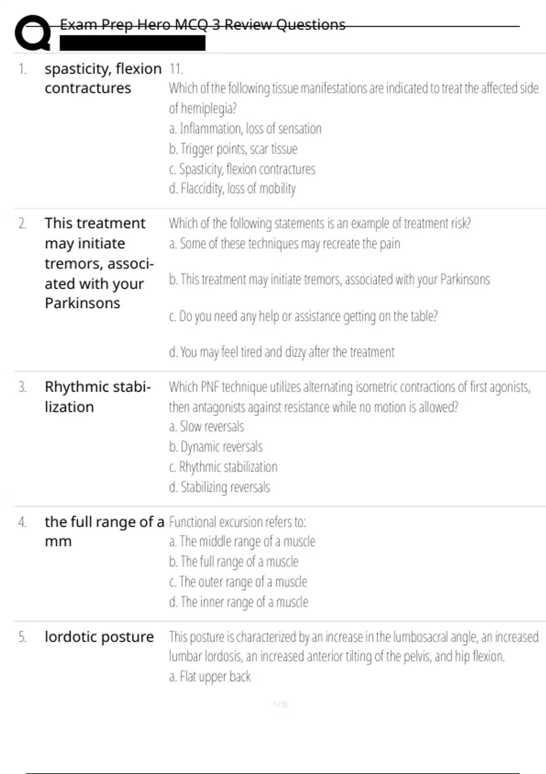The image size is (546, 774).
Task: Click option 'Do you need any help or assistance'
Action: (x=303, y=316)
